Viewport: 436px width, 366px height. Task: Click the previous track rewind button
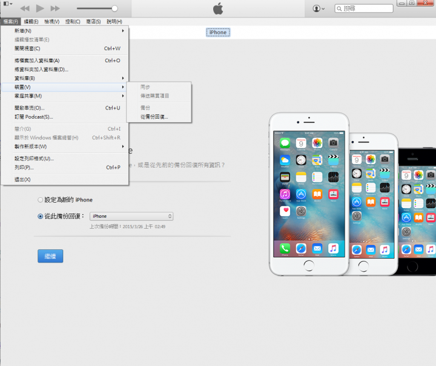(25, 8)
